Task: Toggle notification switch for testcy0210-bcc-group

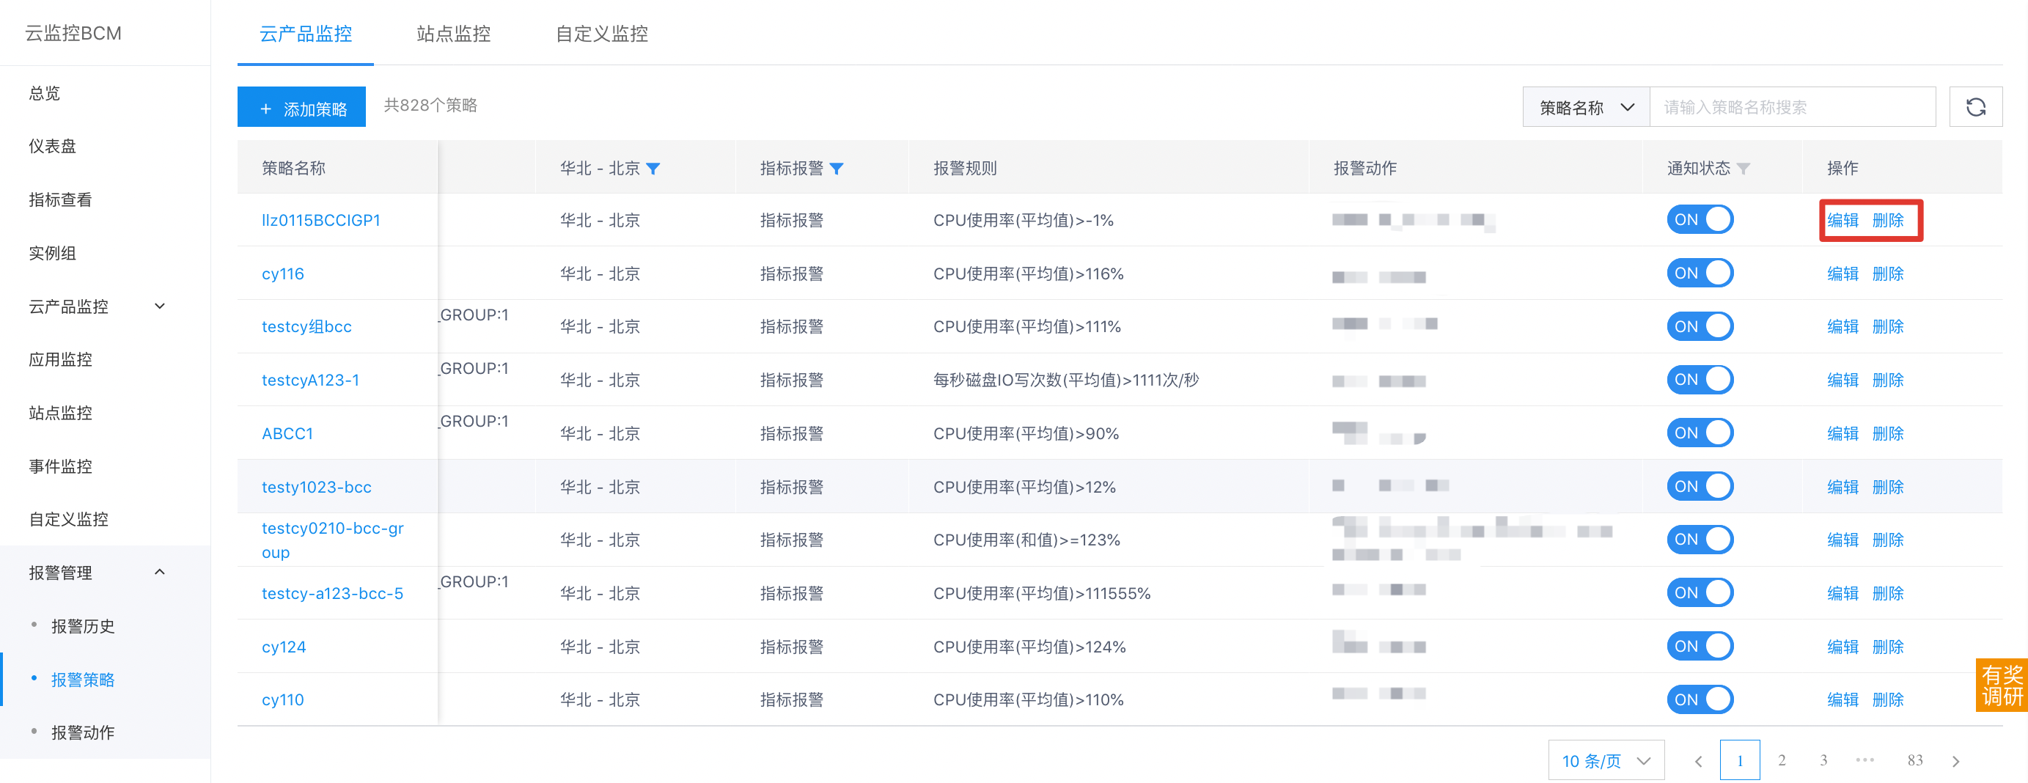Action: click(x=1700, y=539)
